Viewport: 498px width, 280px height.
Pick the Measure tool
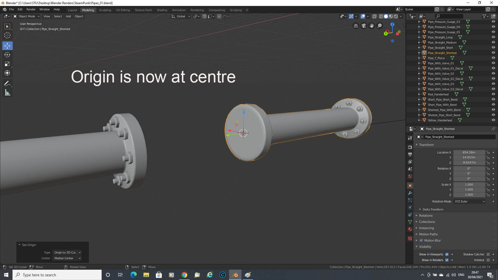7,93
